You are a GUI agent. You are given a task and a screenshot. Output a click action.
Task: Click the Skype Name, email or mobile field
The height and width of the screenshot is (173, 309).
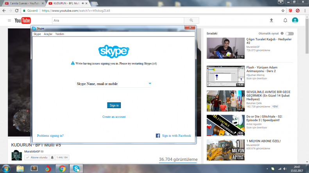(x=114, y=84)
